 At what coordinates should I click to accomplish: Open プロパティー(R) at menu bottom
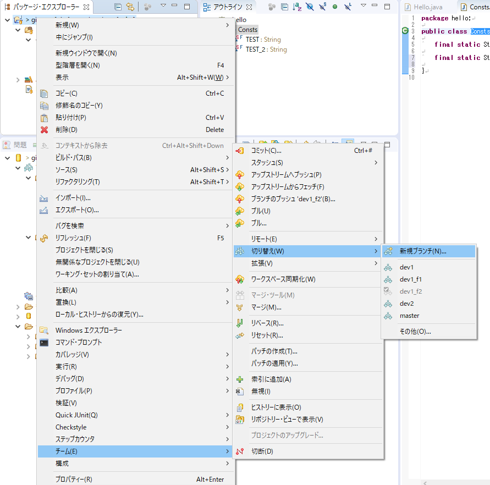coord(136,480)
